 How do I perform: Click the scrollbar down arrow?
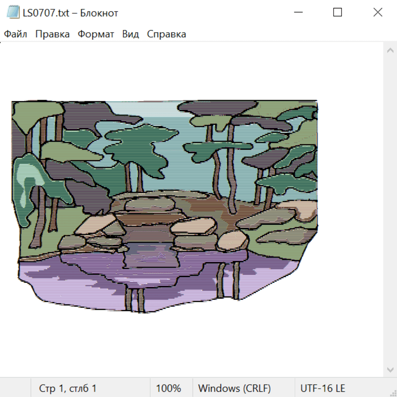click(x=390, y=369)
